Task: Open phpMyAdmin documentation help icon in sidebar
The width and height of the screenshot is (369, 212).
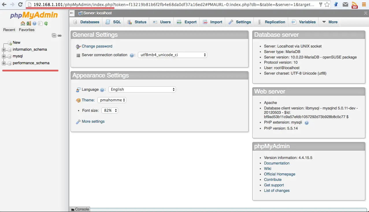Action: (x=34, y=24)
